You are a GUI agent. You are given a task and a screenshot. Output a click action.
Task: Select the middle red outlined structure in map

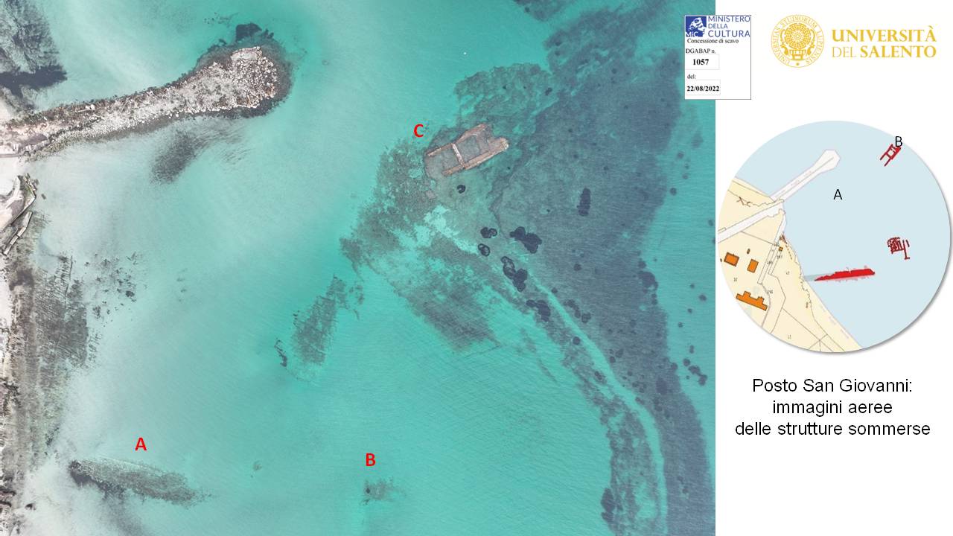899,246
